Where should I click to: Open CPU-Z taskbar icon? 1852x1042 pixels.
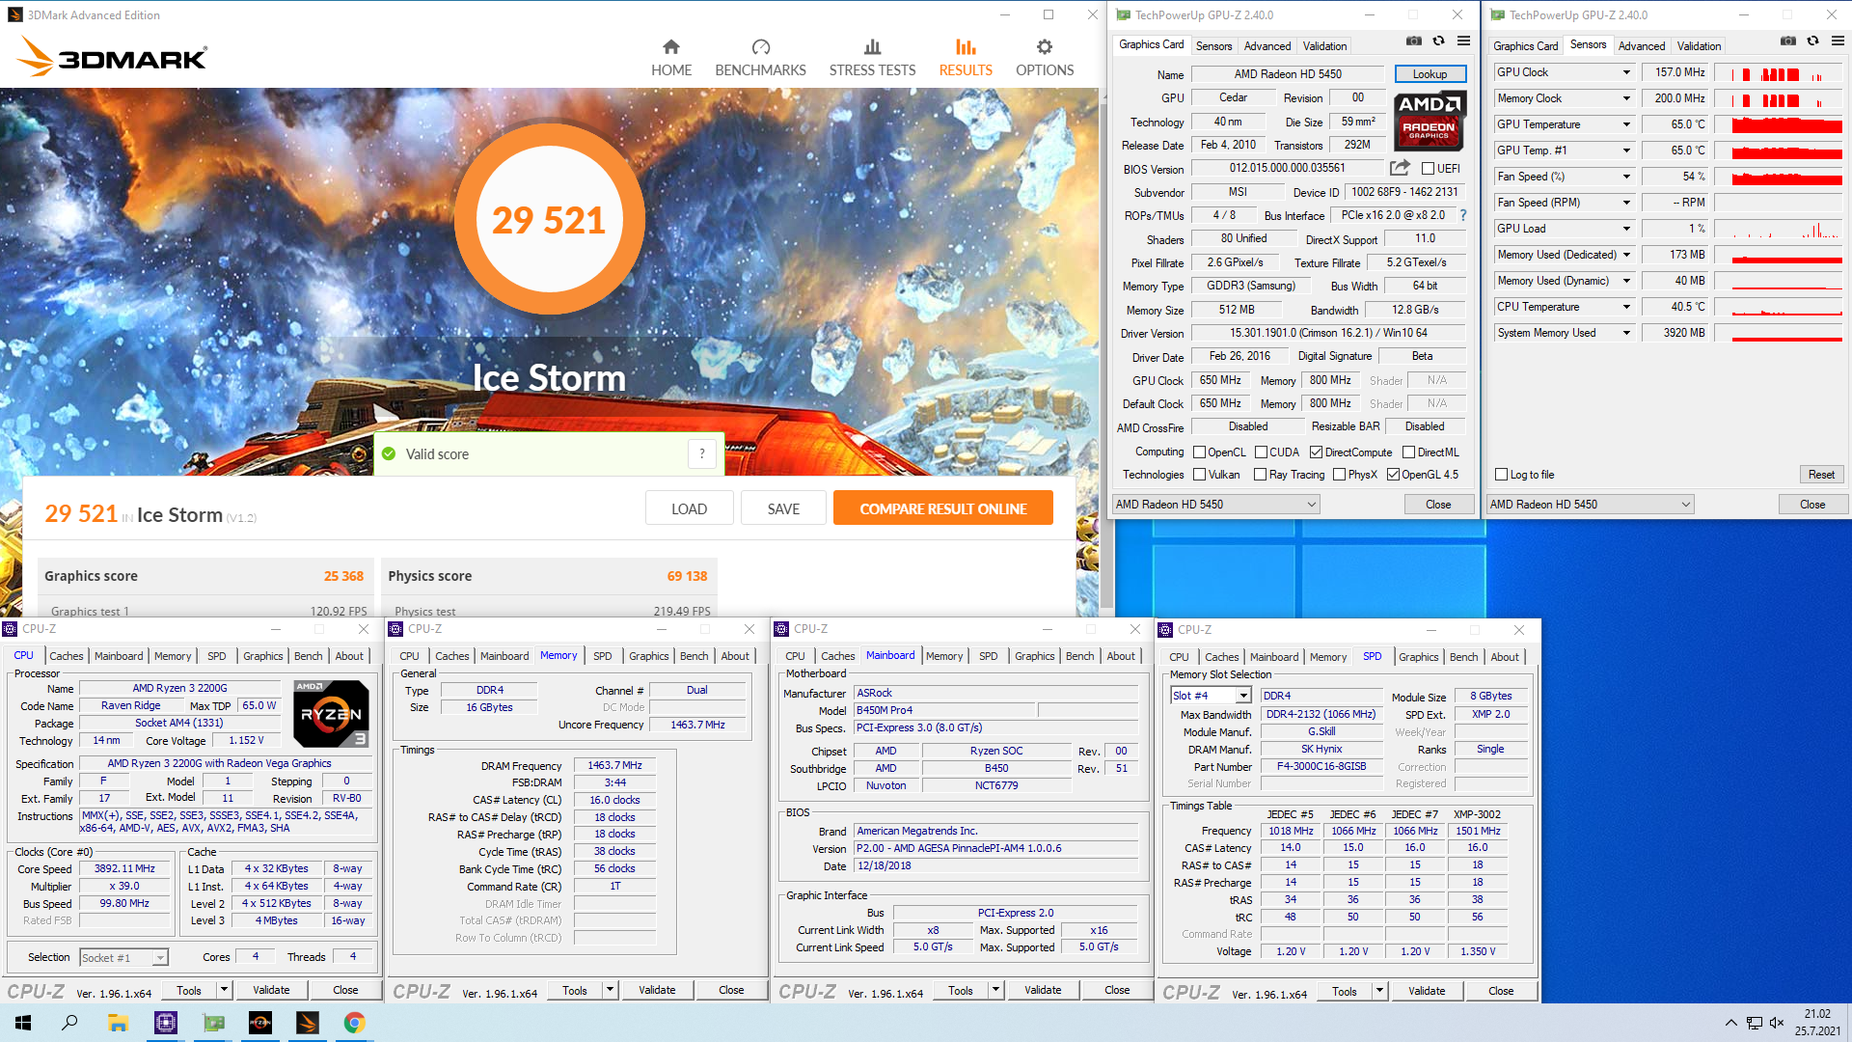[x=166, y=1023]
